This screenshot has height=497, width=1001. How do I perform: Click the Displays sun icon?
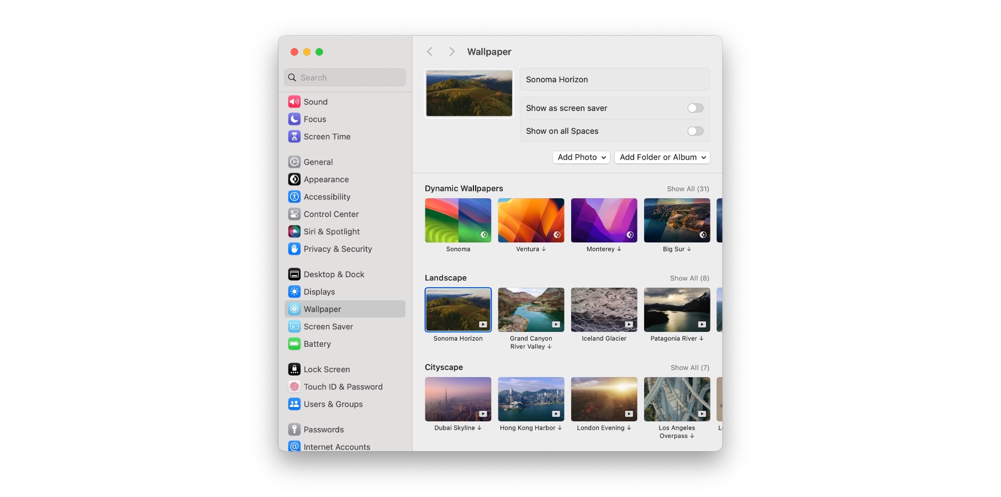click(x=294, y=292)
